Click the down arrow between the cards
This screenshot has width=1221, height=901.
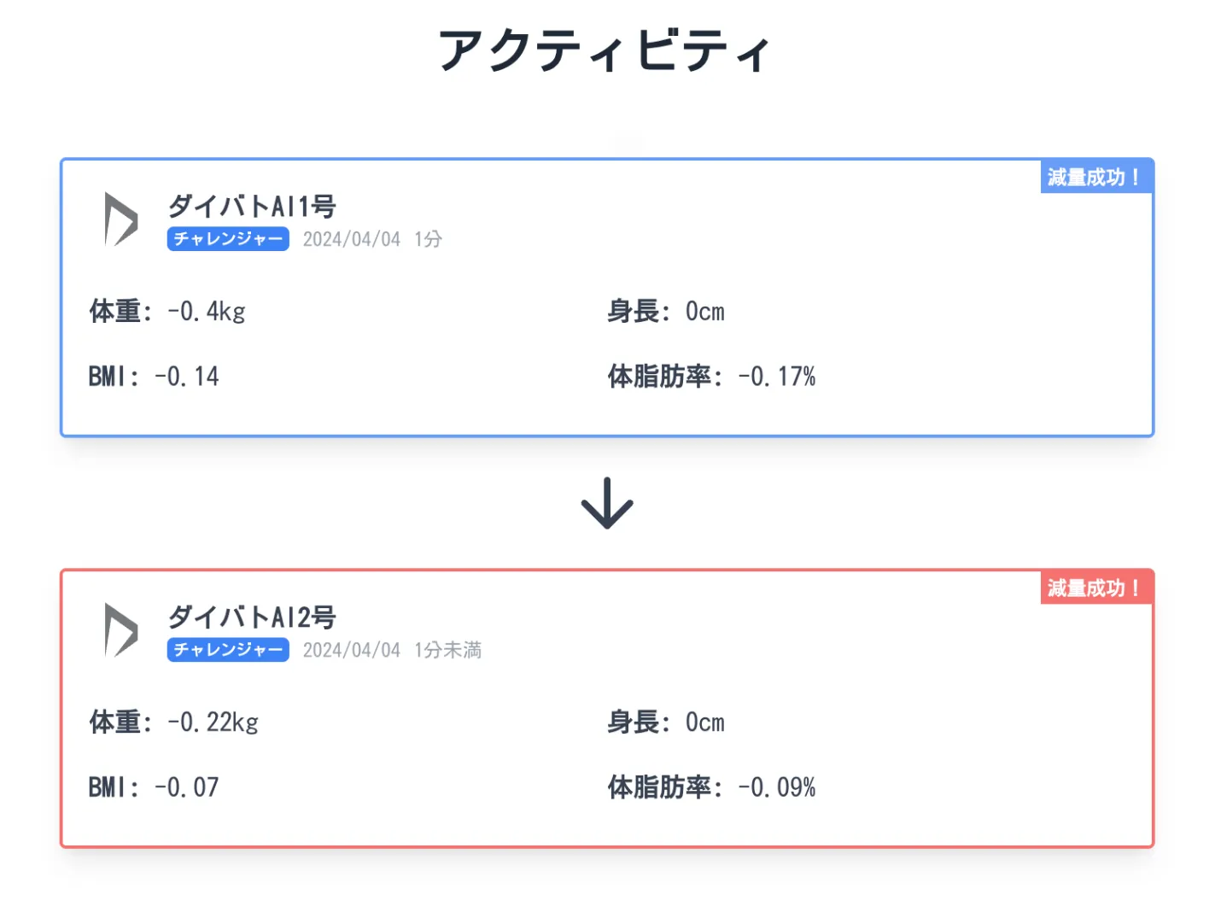pyautogui.click(x=607, y=503)
